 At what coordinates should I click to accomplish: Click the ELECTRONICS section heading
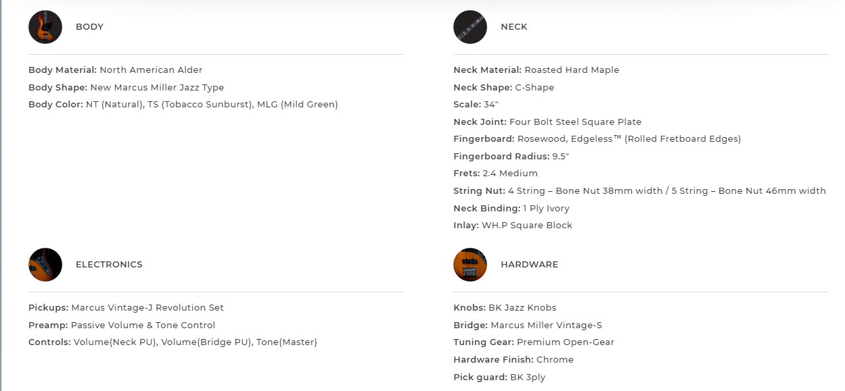click(109, 265)
